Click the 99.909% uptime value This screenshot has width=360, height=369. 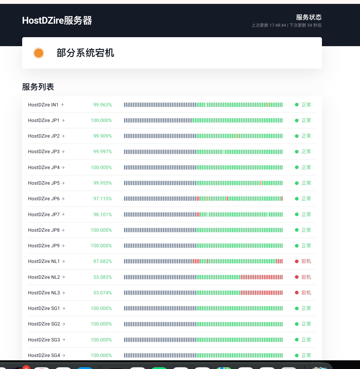point(103,136)
